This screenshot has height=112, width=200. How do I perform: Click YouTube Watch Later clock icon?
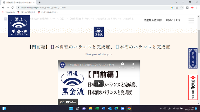(122, 64)
